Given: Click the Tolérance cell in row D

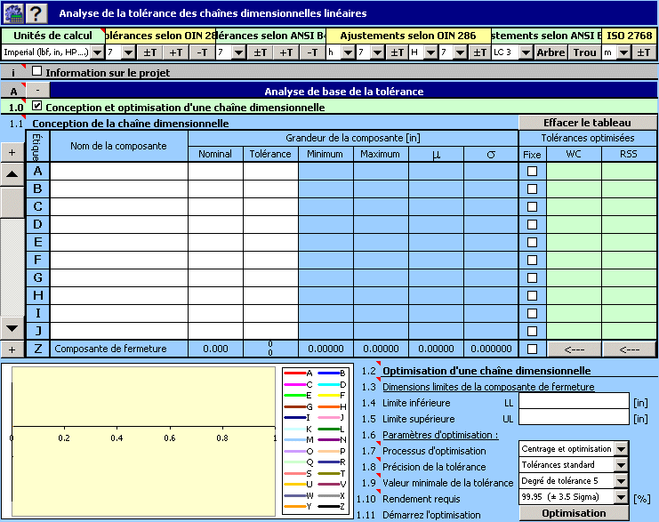Looking at the screenshot, I should pyautogui.click(x=270, y=224).
